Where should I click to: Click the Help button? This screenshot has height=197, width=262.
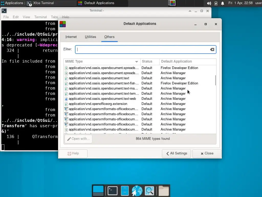(73, 153)
